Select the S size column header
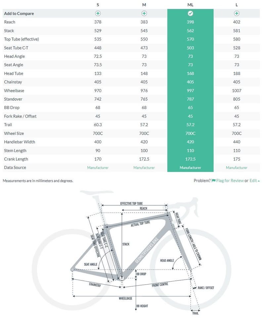Image resolution: width=268 pixels, height=318 pixels. pyautogui.click(x=98, y=5)
